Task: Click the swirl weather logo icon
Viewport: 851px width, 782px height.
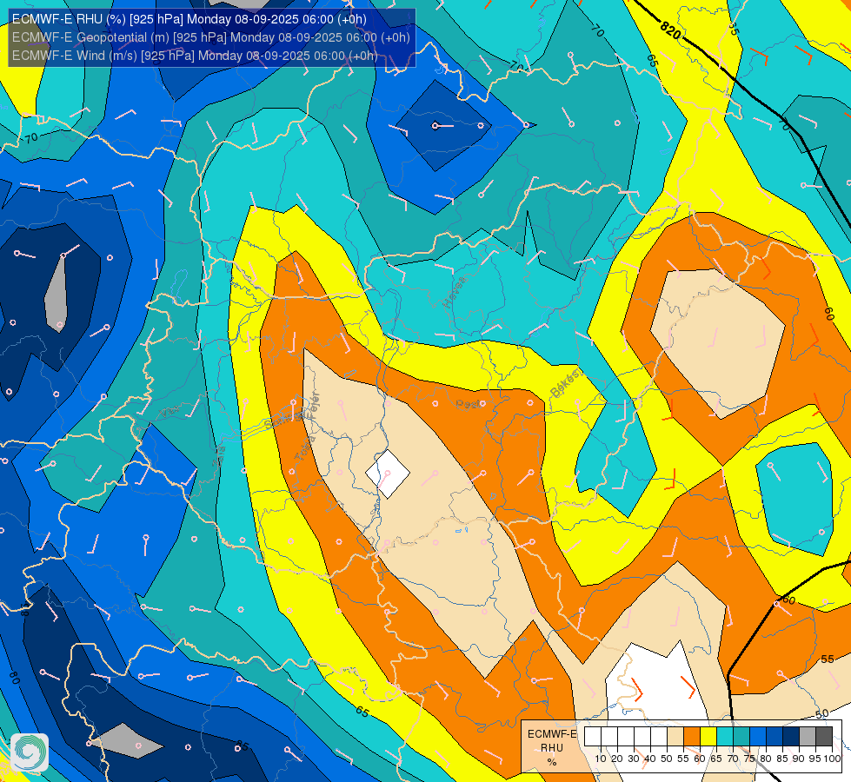Action: [x=30, y=752]
